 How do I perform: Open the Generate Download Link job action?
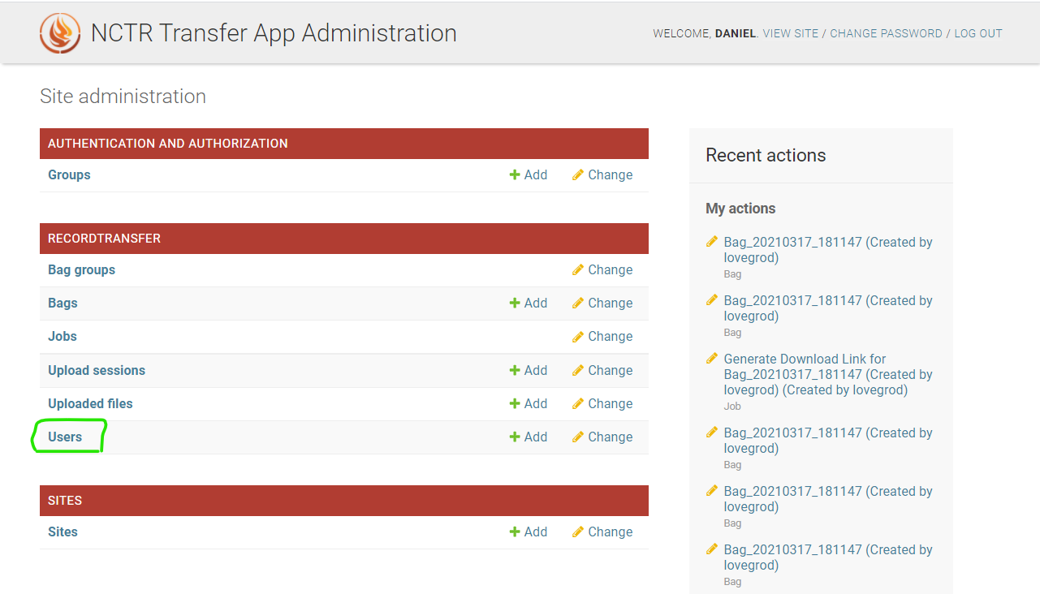point(828,374)
